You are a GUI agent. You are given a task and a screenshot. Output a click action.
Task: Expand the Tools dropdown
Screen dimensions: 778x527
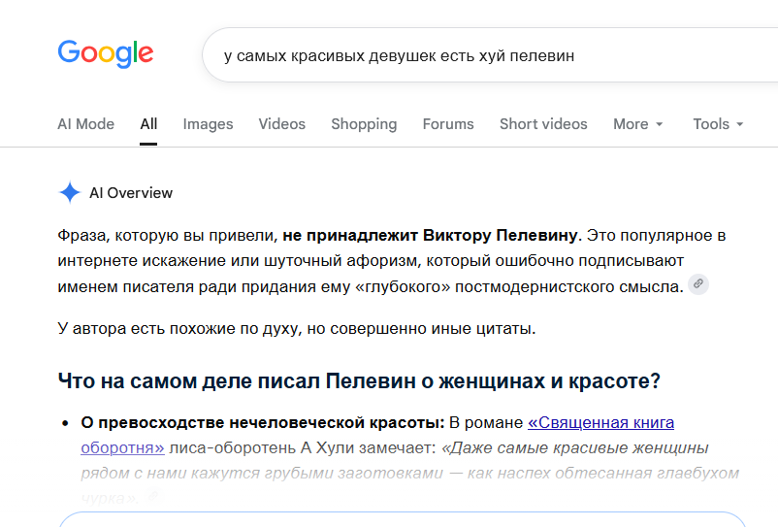[718, 124]
